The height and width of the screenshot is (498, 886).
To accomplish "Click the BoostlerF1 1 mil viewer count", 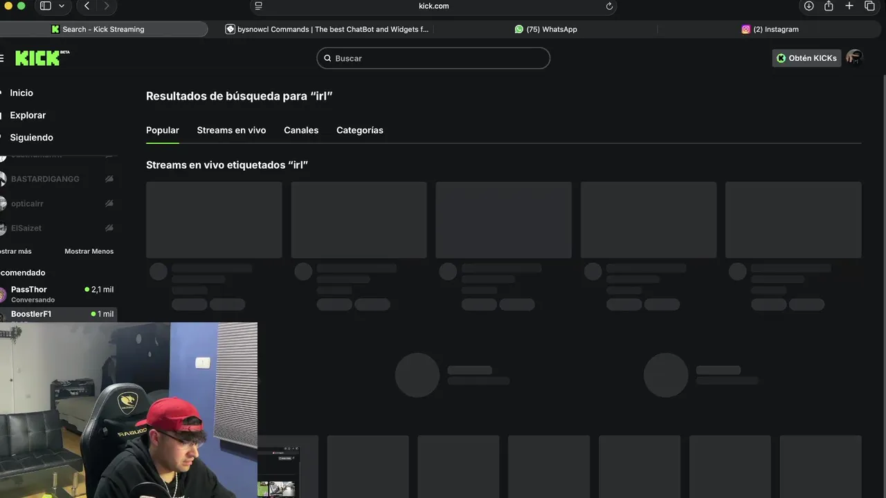I will (102, 314).
